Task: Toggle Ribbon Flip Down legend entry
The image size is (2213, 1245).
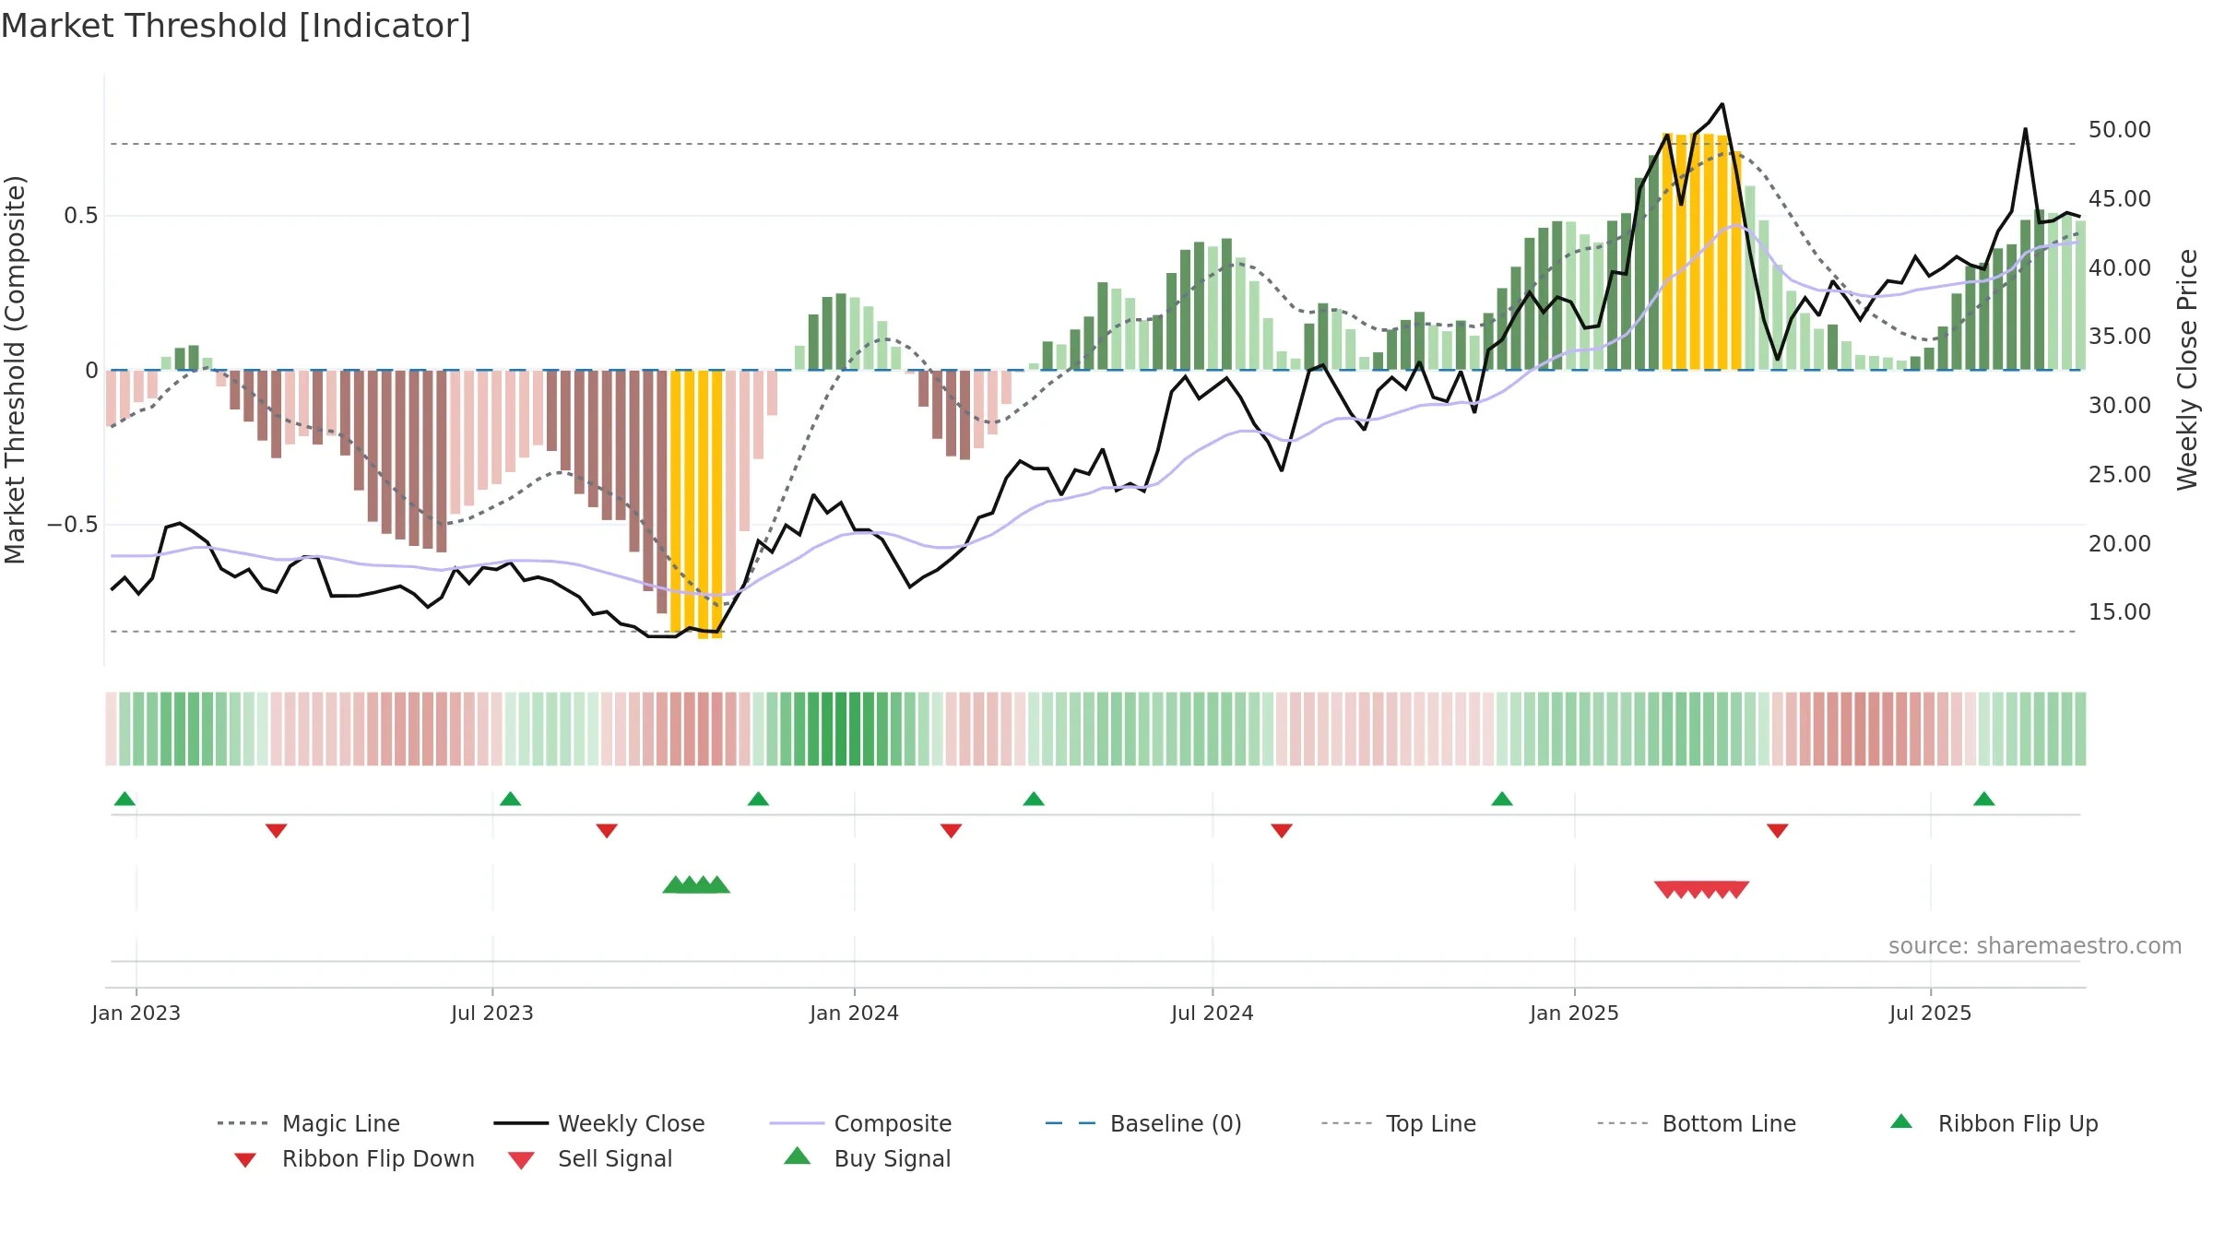Action: click(354, 1158)
